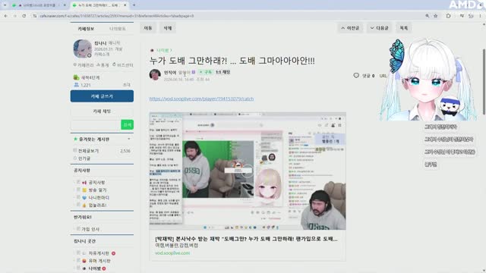The image size is (486, 273).
Task: Close the active article browser tab
Action: [125, 5]
